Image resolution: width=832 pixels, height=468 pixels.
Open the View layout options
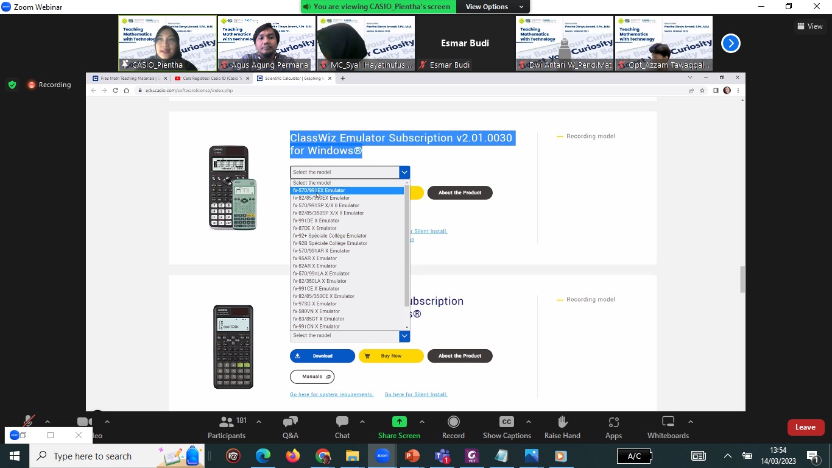810,26
